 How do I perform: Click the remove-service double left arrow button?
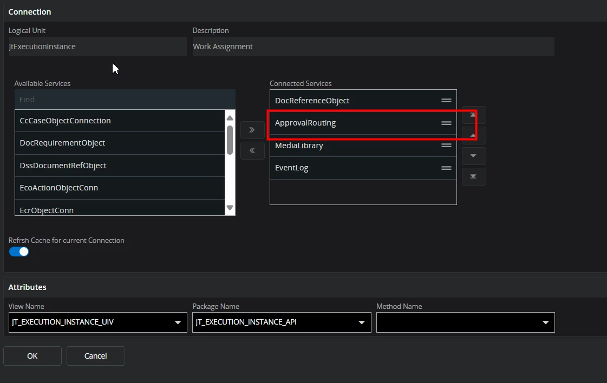[x=252, y=150]
